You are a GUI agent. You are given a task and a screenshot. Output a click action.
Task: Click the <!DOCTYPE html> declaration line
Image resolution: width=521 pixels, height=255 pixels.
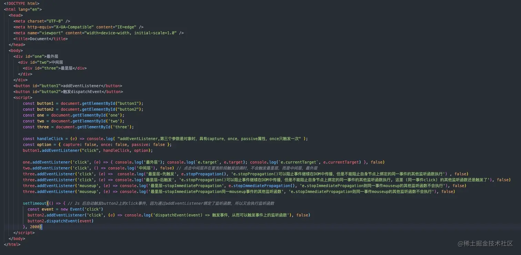pos(22,3)
